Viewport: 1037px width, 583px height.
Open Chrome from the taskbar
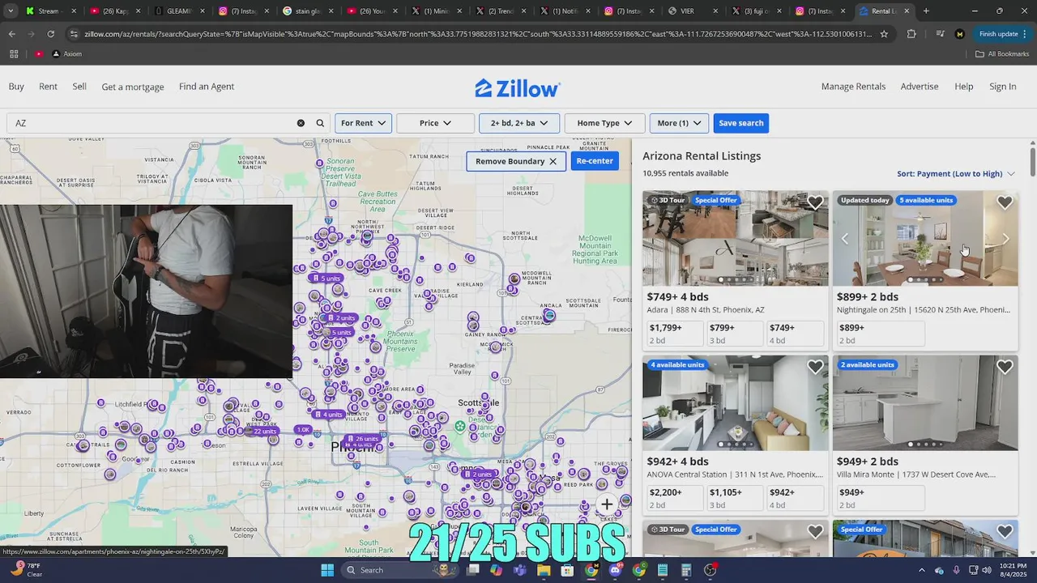(591, 570)
